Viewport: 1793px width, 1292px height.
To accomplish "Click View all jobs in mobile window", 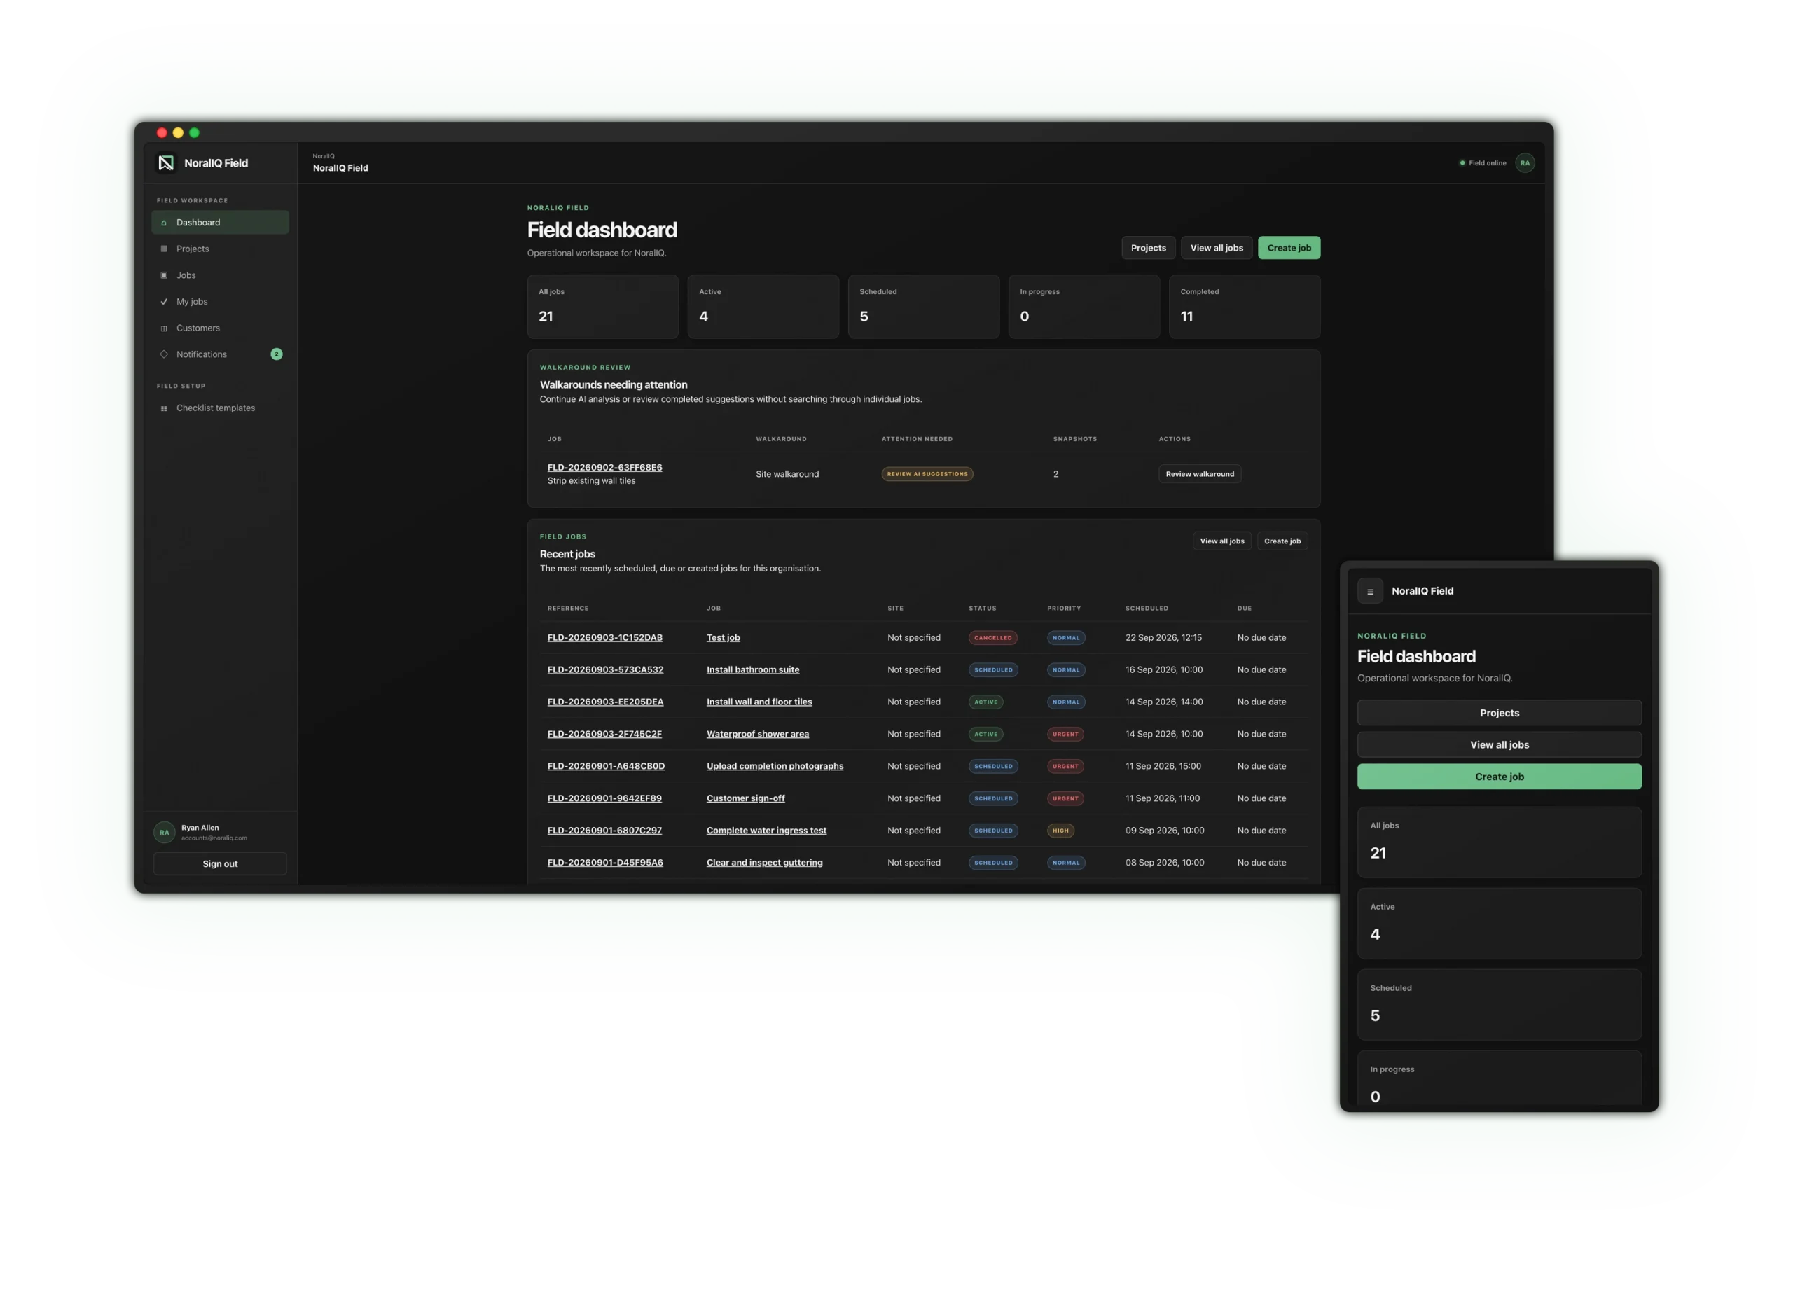I will [x=1499, y=745].
